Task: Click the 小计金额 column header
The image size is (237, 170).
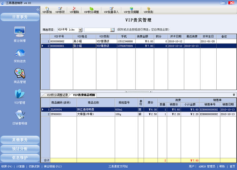Action: [x=190, y=104]
